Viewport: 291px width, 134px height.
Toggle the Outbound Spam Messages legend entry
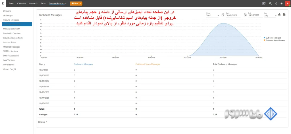pyautogui.click(x=274, y=40)
